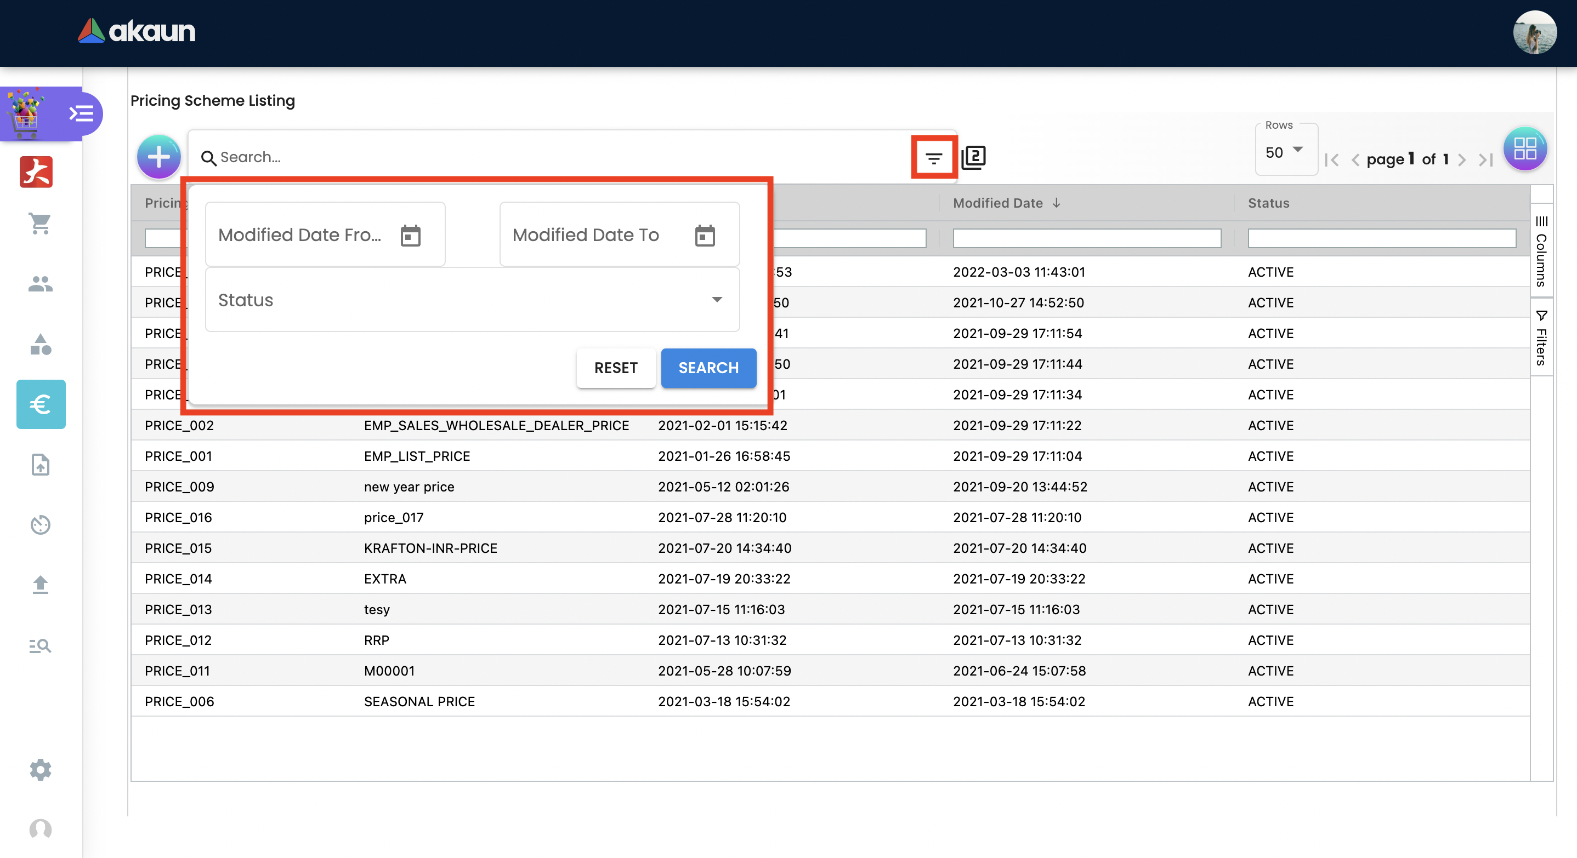The height and width of the screenshot is (858, 1577).
Task: Click the Status column filter box
Action: point(1381,238)
